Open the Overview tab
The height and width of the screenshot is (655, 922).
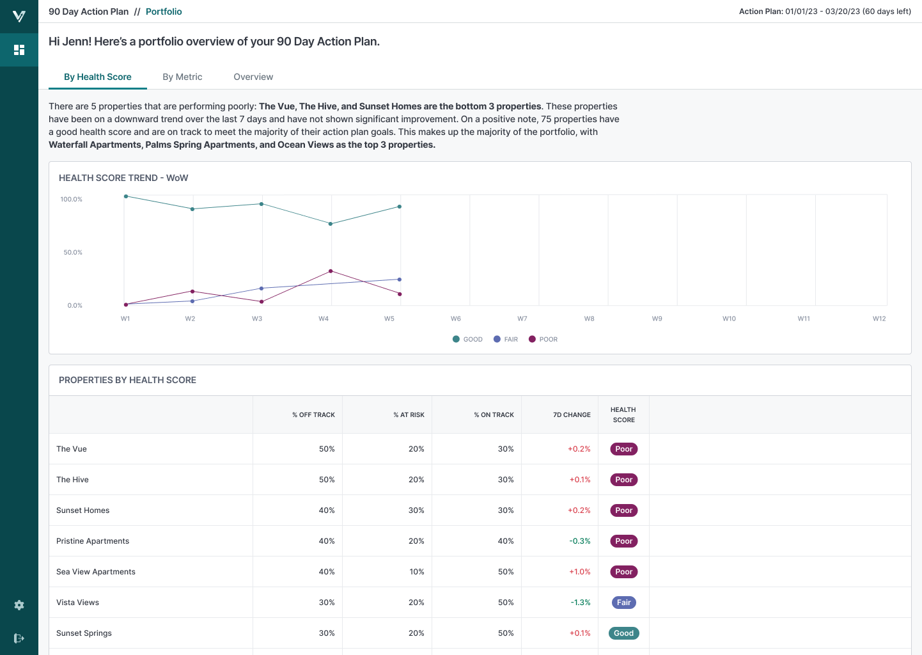(253, 77)
